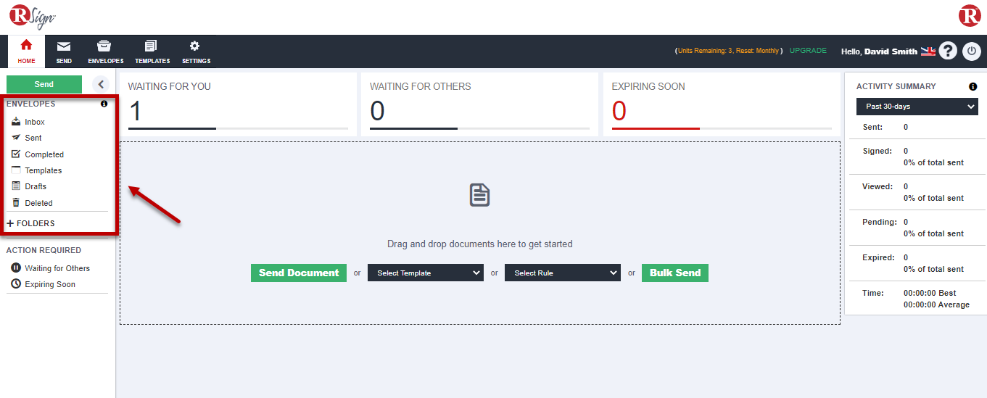The height and width of the screenshot is (398, 987).
Task: Open Waiting for Others in sidebar
Action: click(x=57, y=268)
